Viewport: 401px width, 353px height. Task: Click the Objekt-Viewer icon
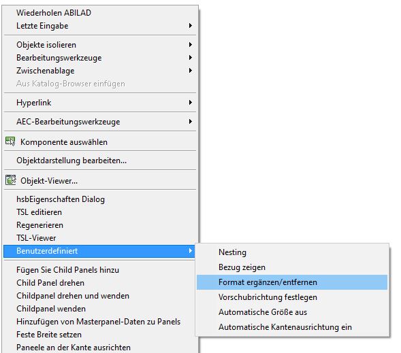[10, 180]
